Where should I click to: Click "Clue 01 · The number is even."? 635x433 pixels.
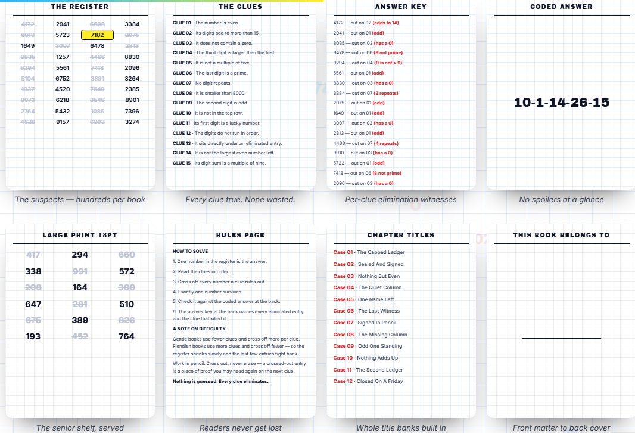pyautogui.click(x=206, y=23)
